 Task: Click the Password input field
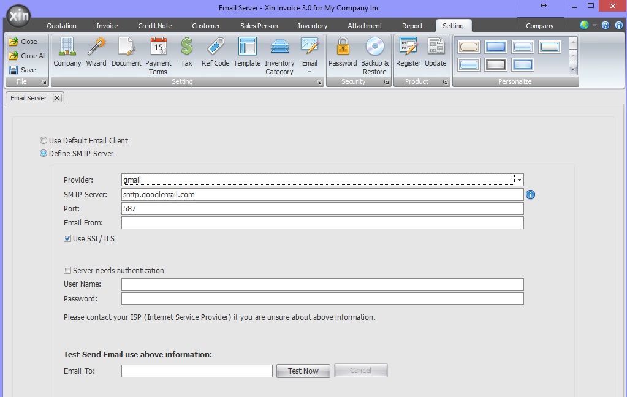click(322, 298)
